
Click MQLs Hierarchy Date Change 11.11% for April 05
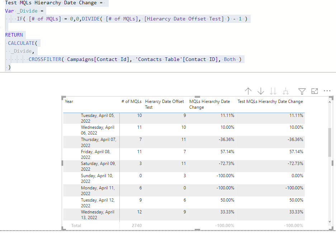(x=227, y=115)
